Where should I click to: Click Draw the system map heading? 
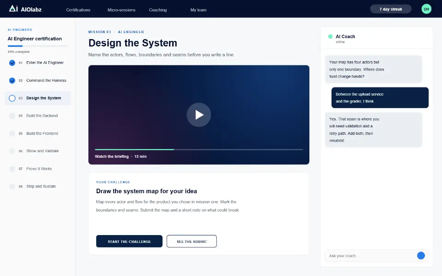pyautogui.click(x=146, y=191)
